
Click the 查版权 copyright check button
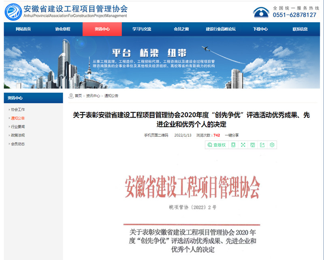pyautogui.click(x=217, y=145)
